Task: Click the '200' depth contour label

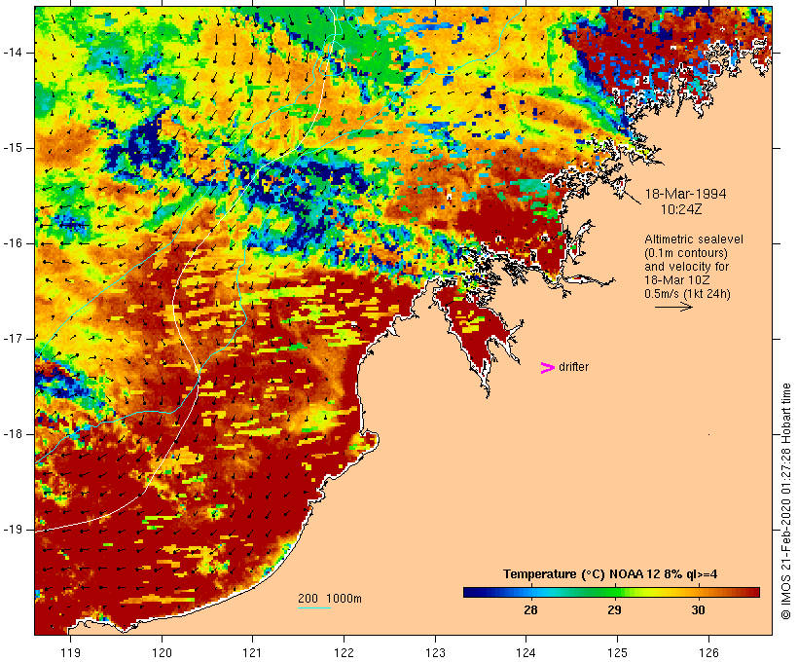Action: click(308, 599)
